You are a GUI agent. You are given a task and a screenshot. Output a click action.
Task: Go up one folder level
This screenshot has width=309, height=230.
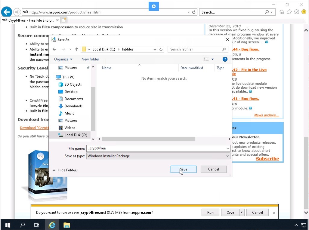click(x=76, y=49)
